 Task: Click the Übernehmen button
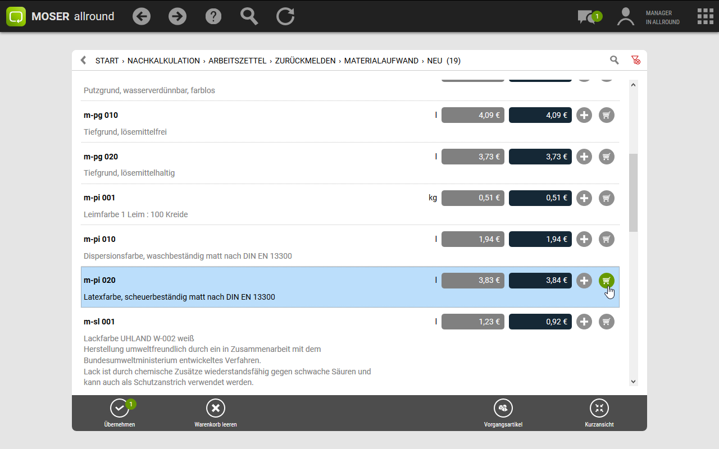tap(120, 413)
